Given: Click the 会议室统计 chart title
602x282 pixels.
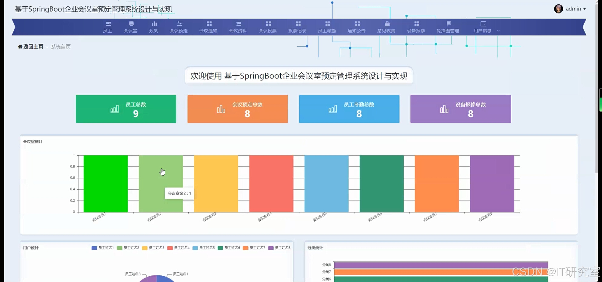Looking at the screenshot, I should click(33, 142).
